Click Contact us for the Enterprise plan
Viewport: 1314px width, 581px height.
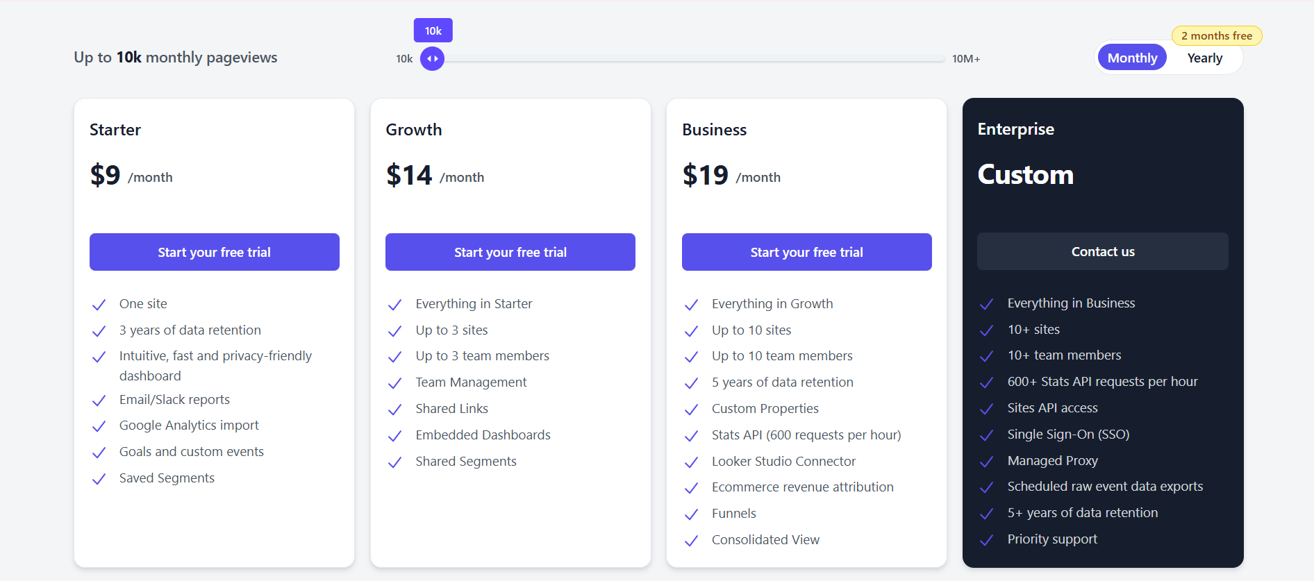coord(1102,251)
